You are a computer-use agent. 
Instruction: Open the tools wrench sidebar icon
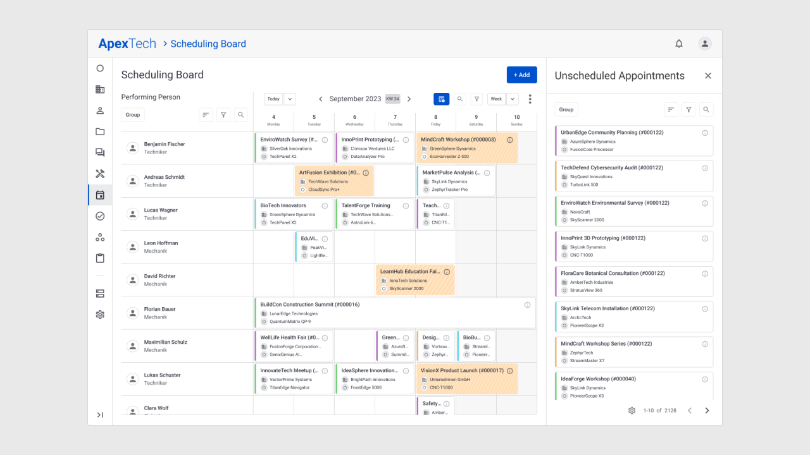pyautogui.click(x=100, y=174)
